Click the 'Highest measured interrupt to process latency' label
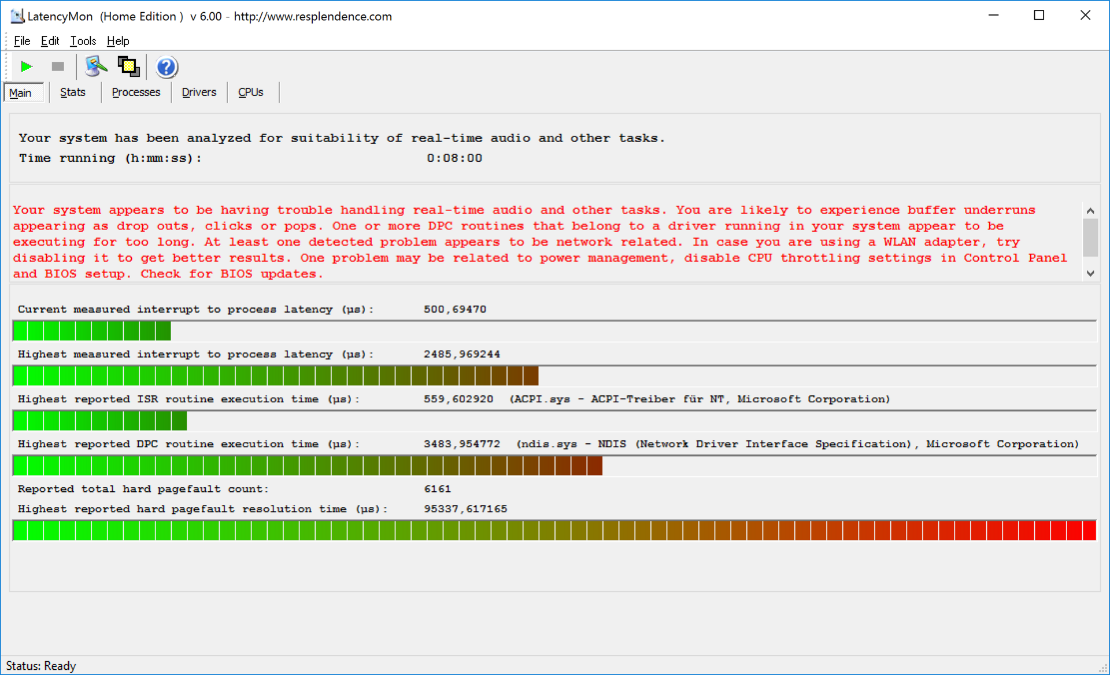Viewport: 1110px width, 675px height. click(x=196, y=354)
